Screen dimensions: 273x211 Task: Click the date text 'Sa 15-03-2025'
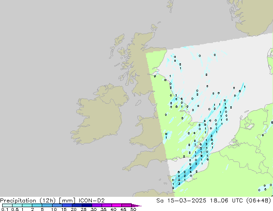pos(181,201)
